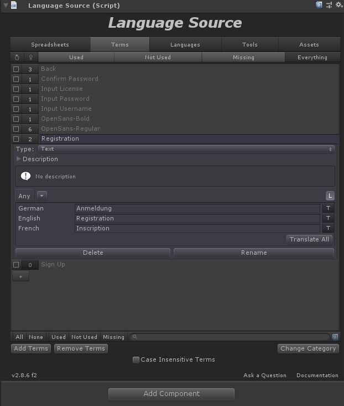Check the Sign Up term checkbox
Image resolution: width=344 pixels, height=406 pixels.
tap(16, 265)
